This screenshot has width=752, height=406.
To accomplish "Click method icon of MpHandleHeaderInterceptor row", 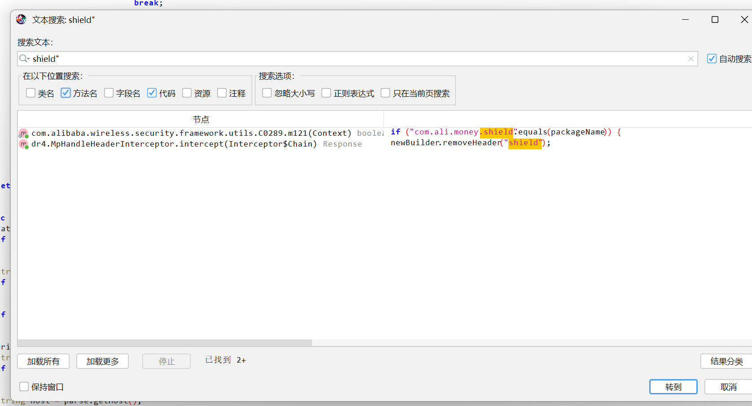I will 23,144.
